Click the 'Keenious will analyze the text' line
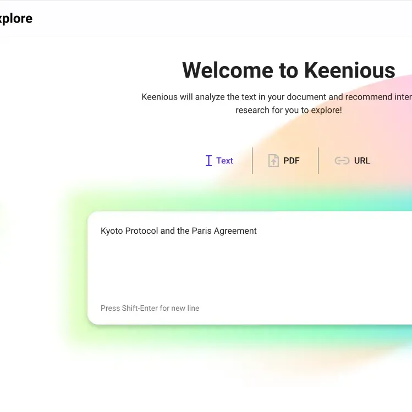The width and height of the screenshot is (412, 412). point(277,97)
